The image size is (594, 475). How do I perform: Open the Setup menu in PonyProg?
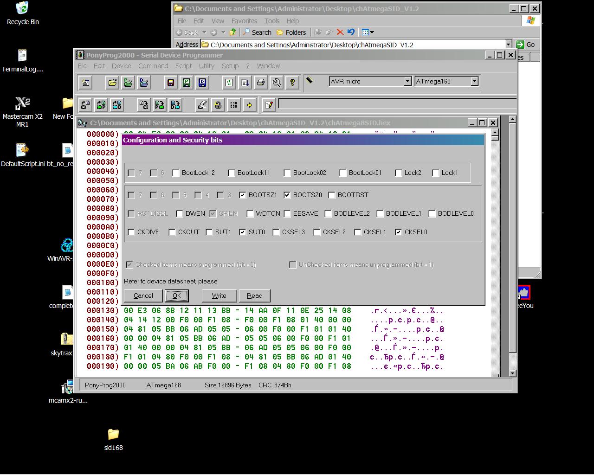[x=230, y=66]
